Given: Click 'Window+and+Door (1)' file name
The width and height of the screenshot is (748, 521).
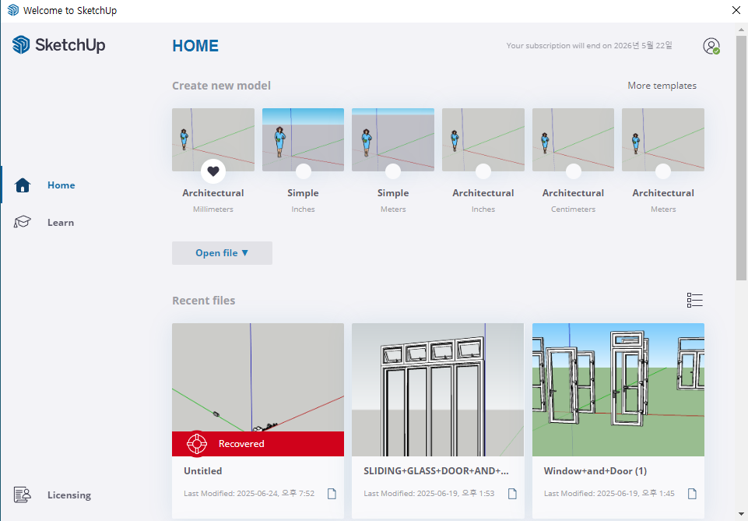Looking at the screenshot, I should tap(595, 471).
